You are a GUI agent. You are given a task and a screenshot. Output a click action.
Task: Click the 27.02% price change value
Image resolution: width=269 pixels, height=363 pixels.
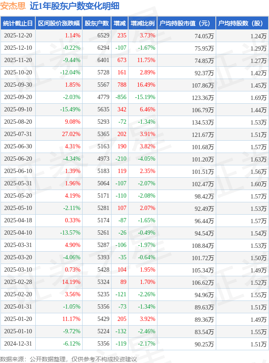point(71,134)
